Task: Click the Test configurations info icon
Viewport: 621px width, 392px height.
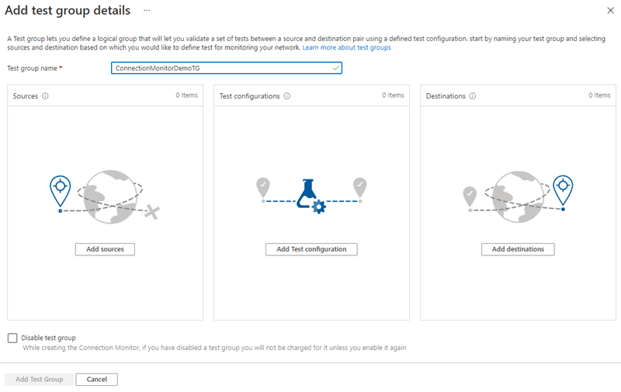Action: click(x=287, y=96)
